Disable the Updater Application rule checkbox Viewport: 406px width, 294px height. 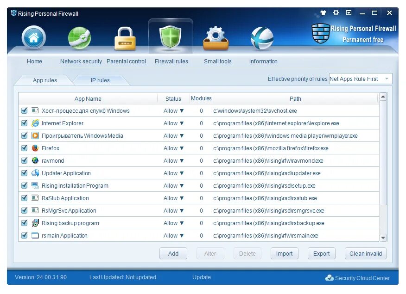click(x=25, y=173)
